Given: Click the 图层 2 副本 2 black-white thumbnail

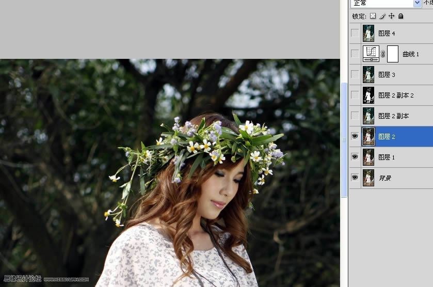Looking at the screenshot, I should [x=368, y=95].
